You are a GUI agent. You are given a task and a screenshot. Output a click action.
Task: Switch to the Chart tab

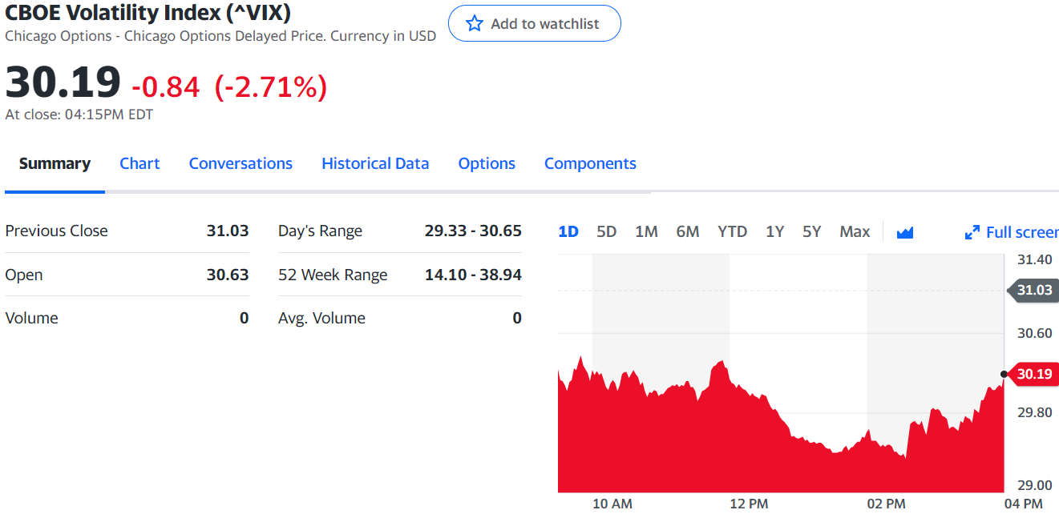click(139, 163)
